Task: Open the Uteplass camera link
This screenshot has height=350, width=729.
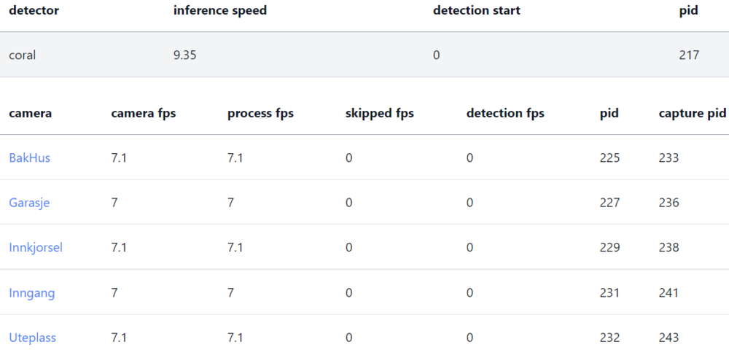Action: (32, 338)
